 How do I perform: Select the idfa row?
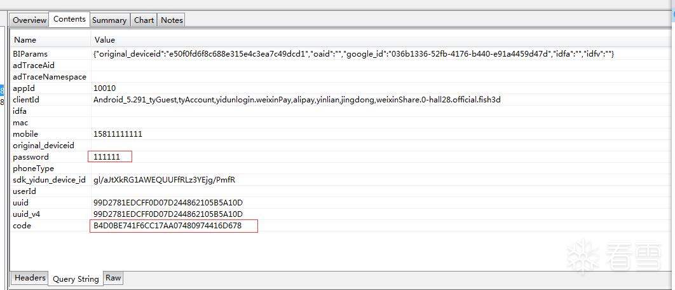pos(339,111)
